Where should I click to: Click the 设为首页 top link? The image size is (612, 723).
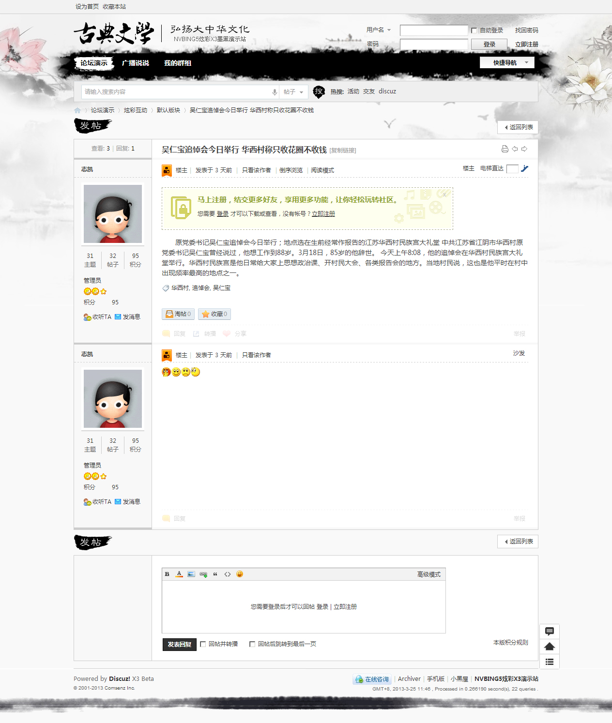click(x=87, y=7)
